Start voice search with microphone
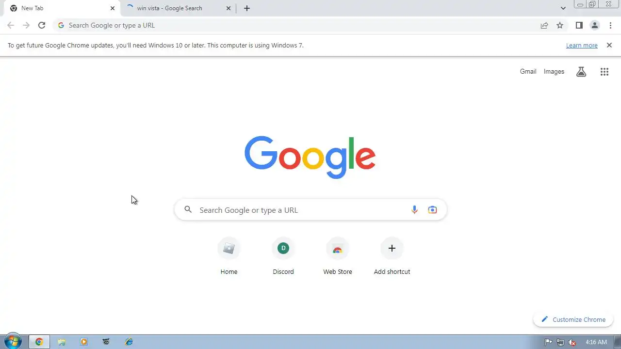 click(414, 210)
